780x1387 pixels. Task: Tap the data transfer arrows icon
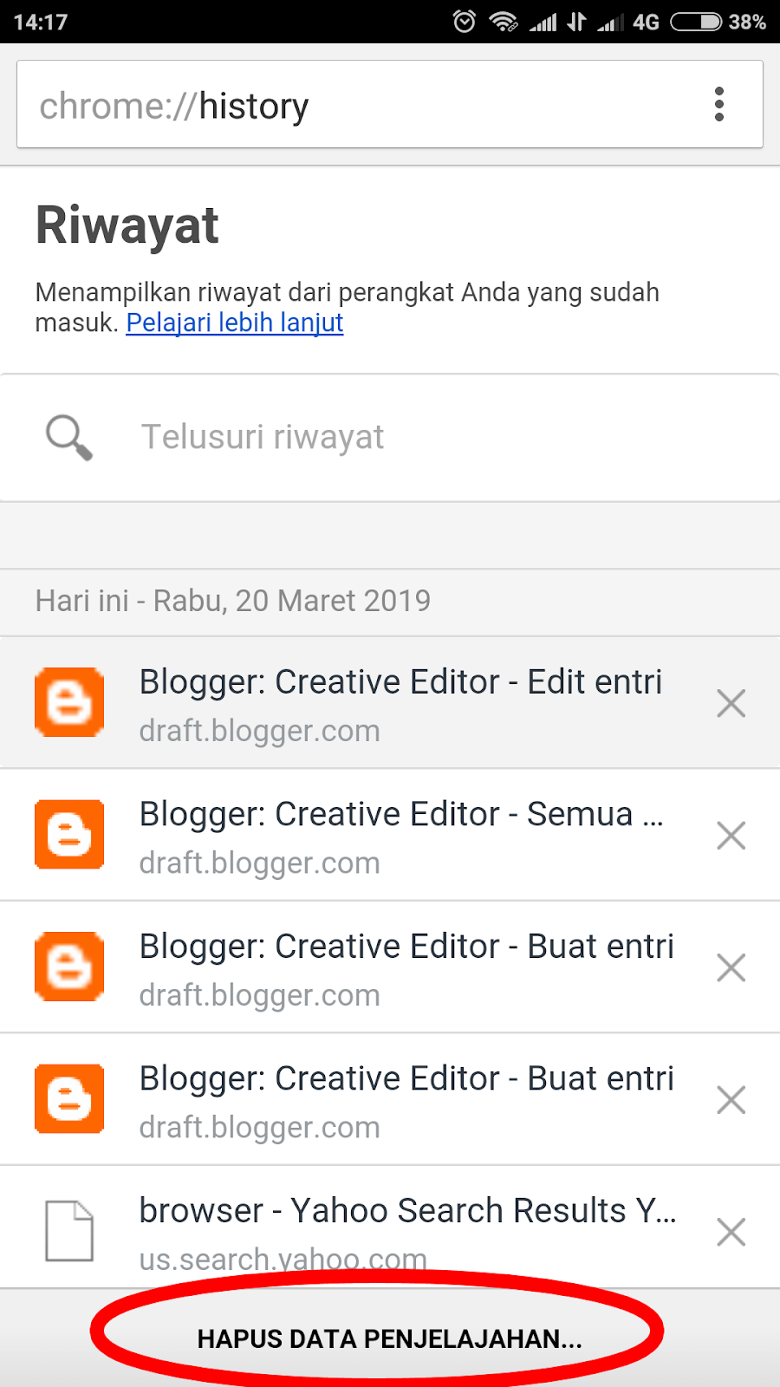point(576,22)
